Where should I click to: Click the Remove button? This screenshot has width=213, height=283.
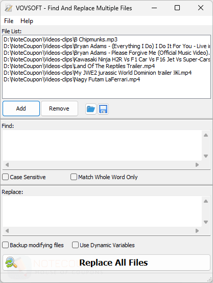59,108
